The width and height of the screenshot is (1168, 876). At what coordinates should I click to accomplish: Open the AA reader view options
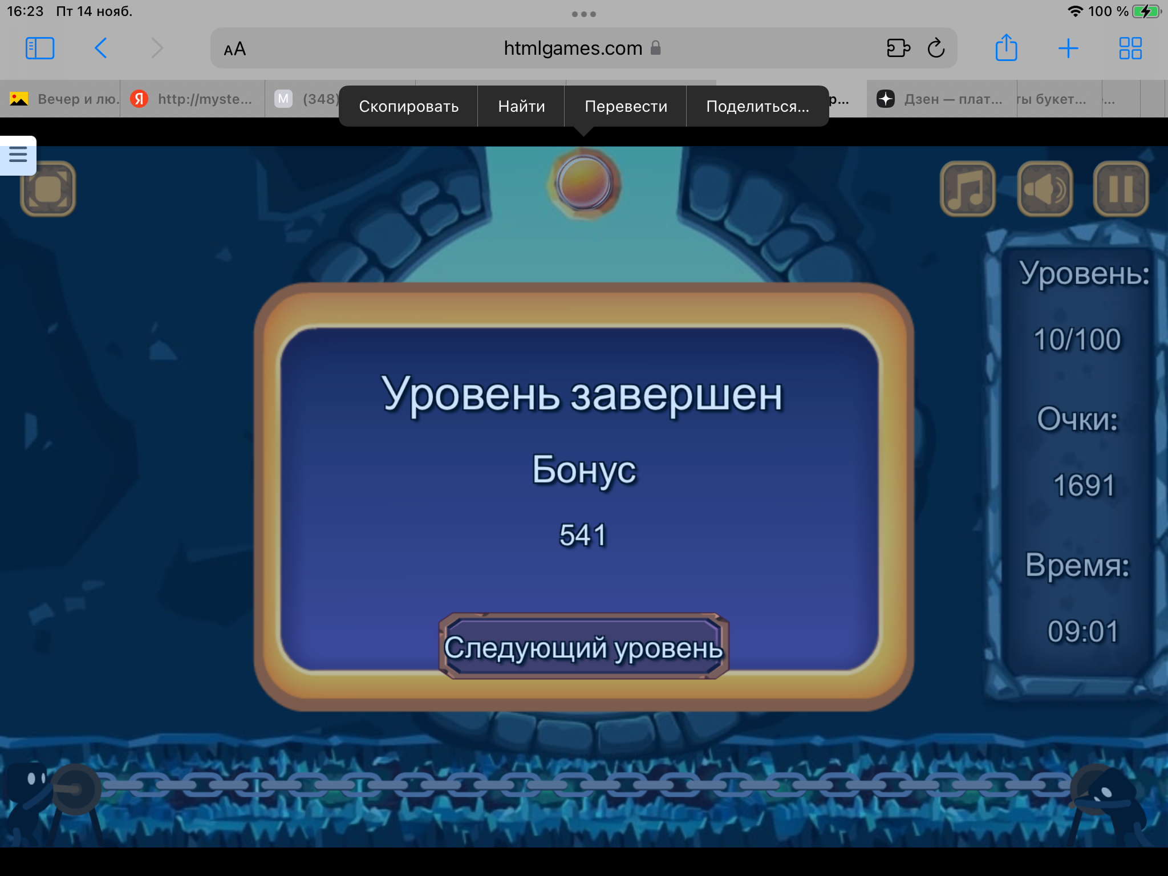pos(234,49)
